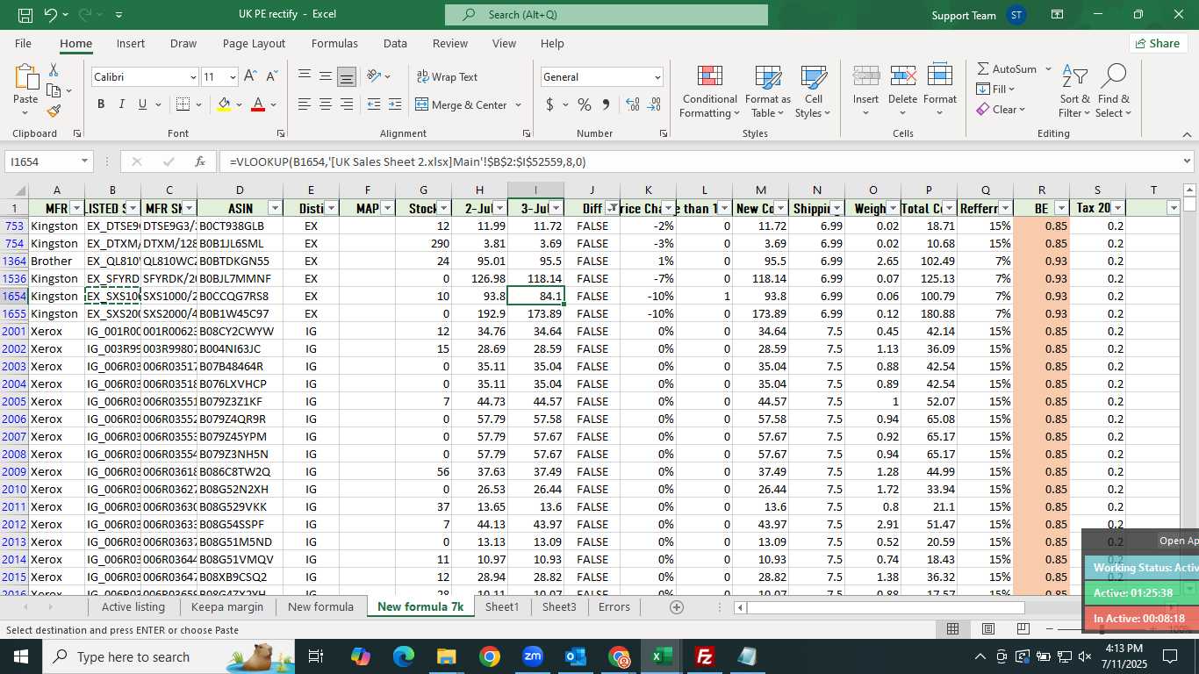
Task: Click the Merge & Center button
Action: 462,104
